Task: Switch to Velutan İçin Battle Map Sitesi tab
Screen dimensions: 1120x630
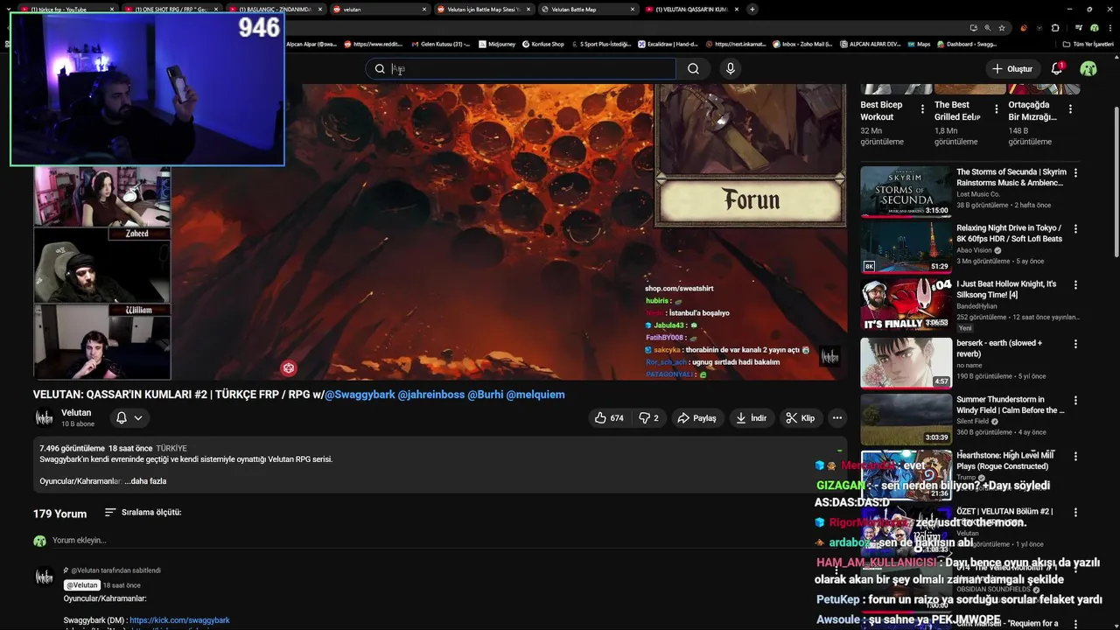Action: tap(483, 9)
